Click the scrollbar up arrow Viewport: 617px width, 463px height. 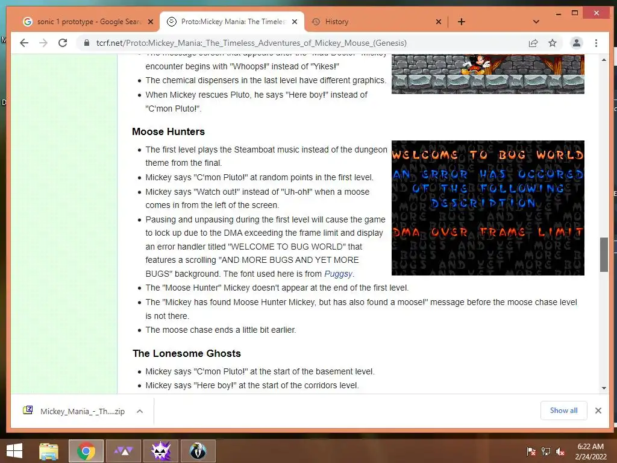[604, 60]
